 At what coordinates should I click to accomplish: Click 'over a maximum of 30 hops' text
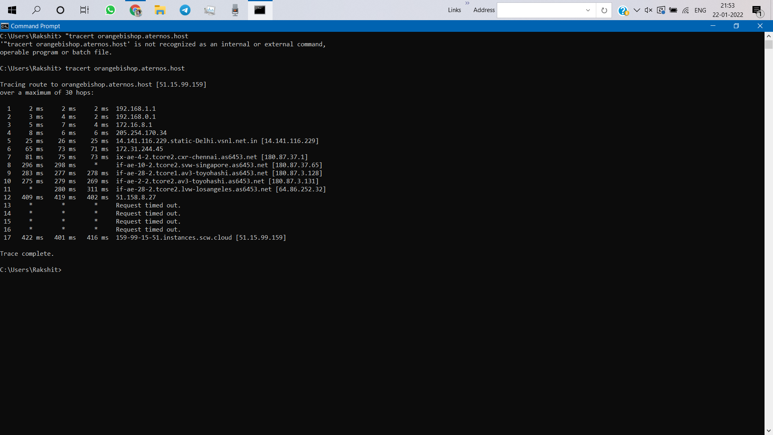click(47, 93)
